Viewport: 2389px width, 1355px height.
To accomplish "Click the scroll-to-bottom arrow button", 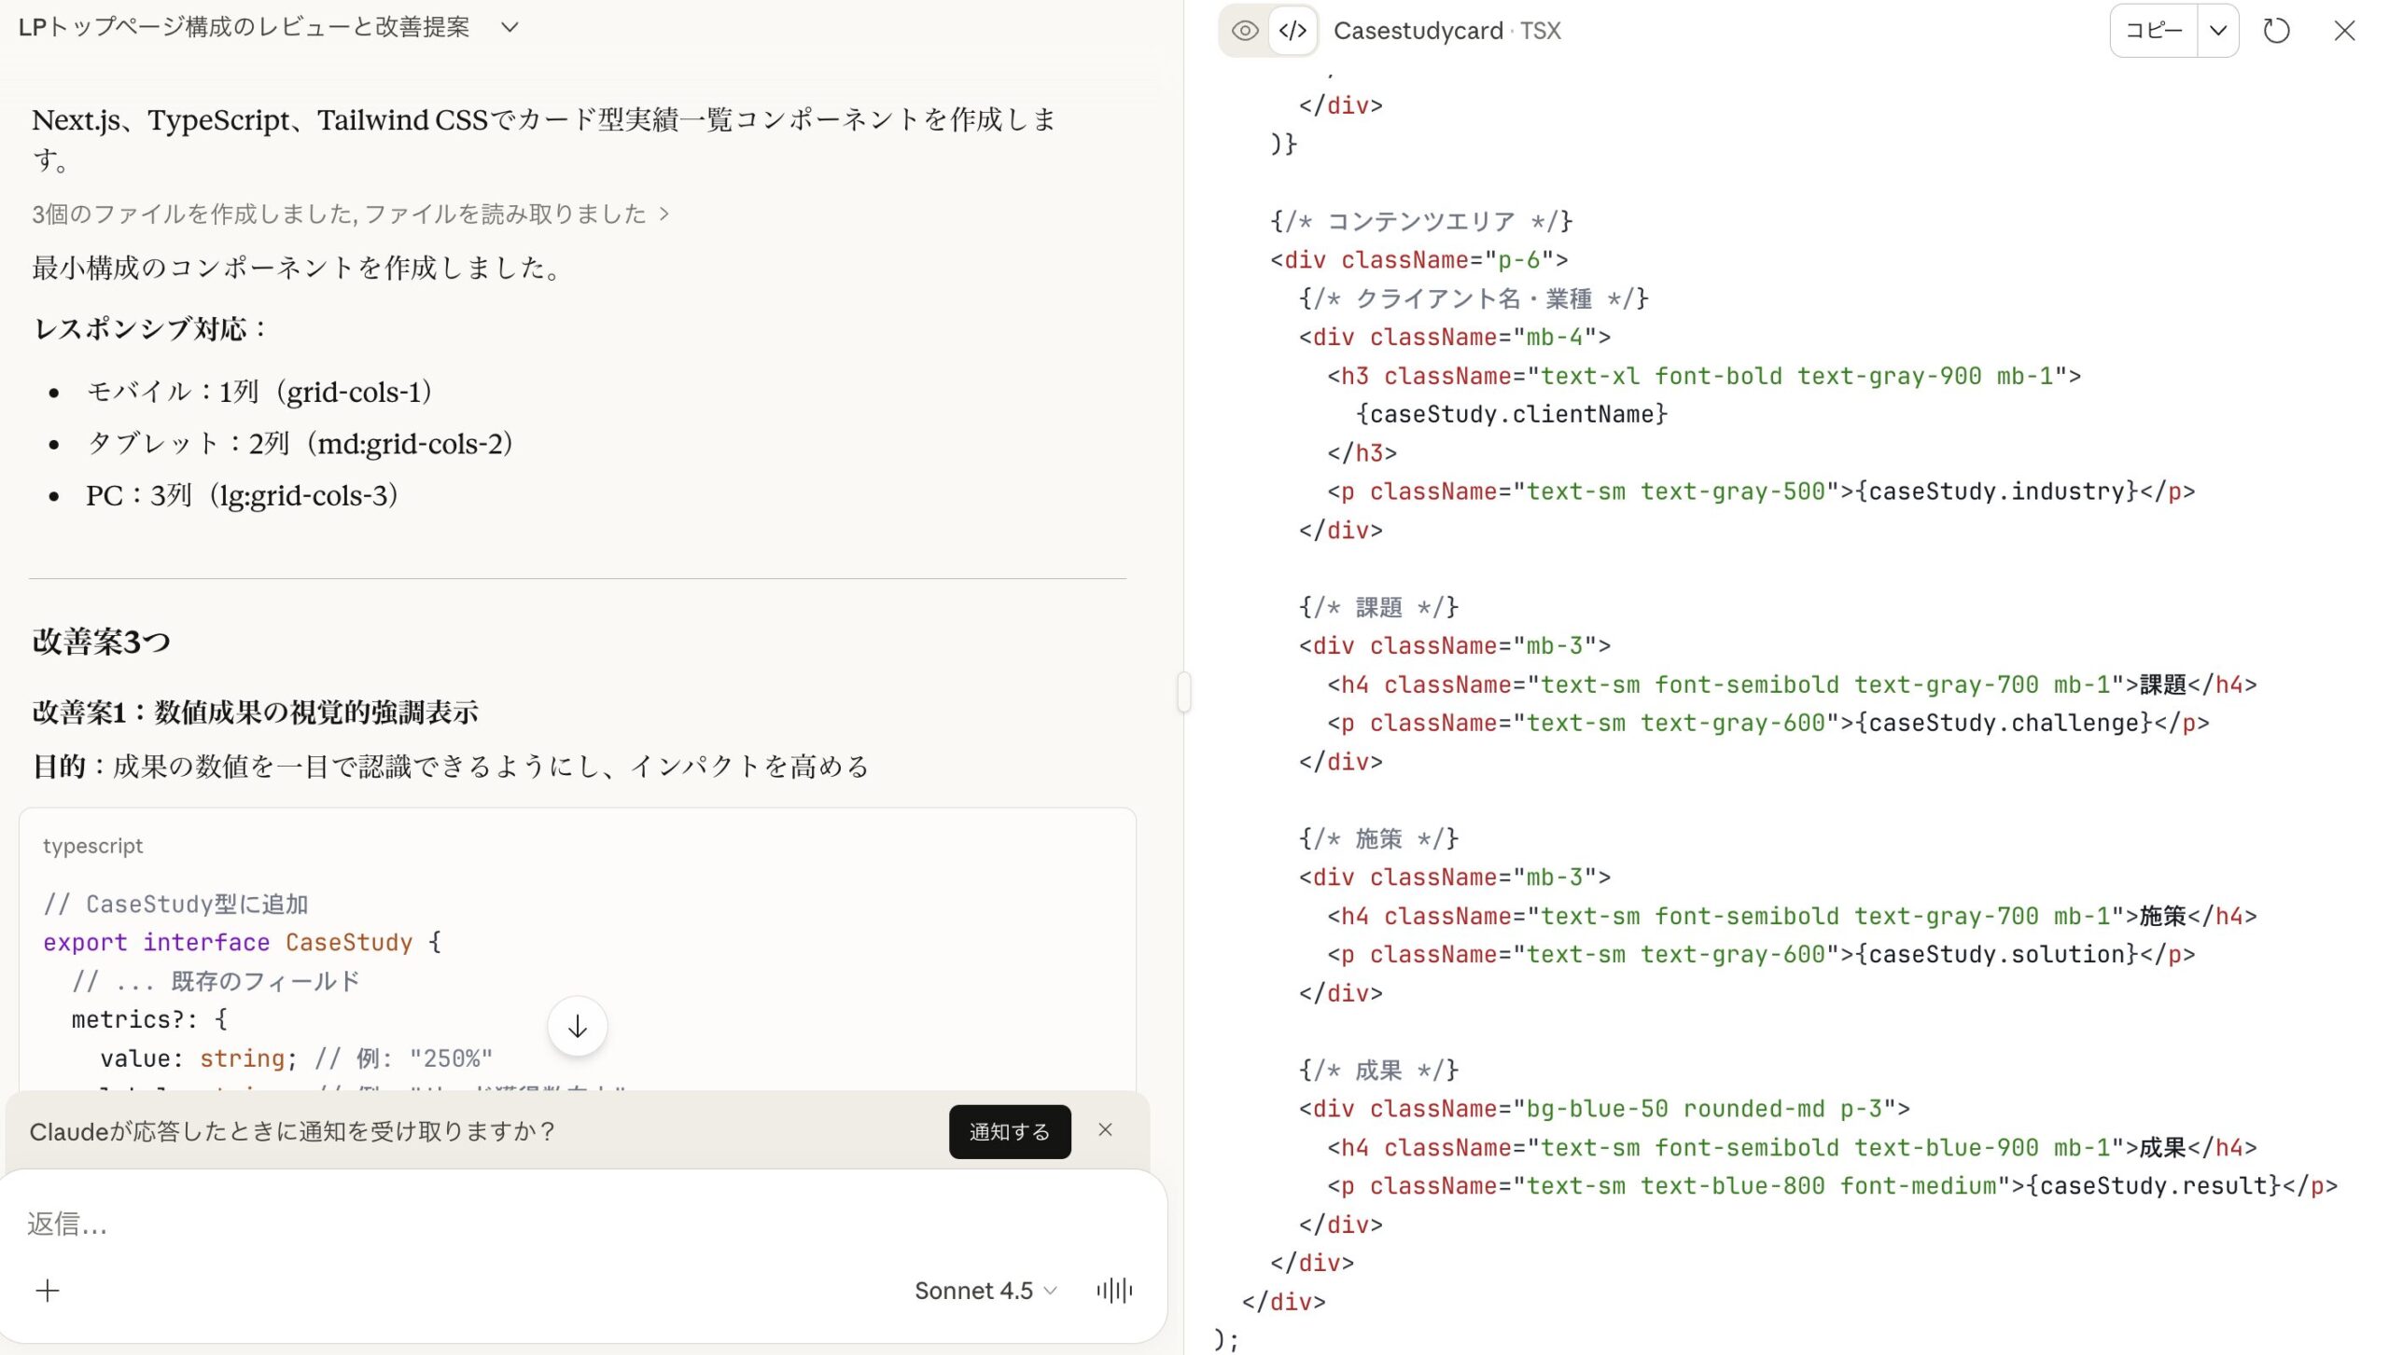I will pyautogui.click(x=578, y=1027).
